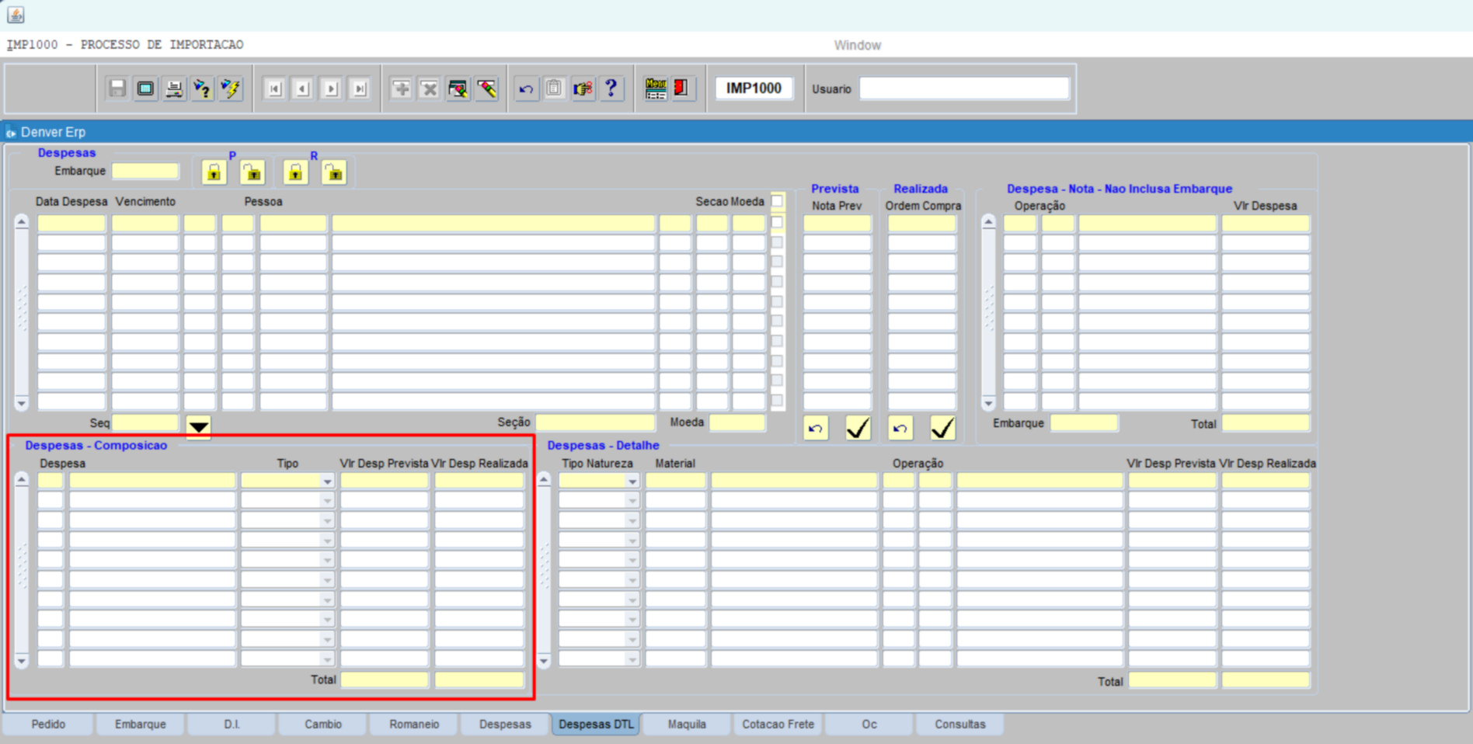Click the checkmark button under Nota Prev
Image resolution: width=1473 pixels, height=744 pixels.
[x=858, y=428]
